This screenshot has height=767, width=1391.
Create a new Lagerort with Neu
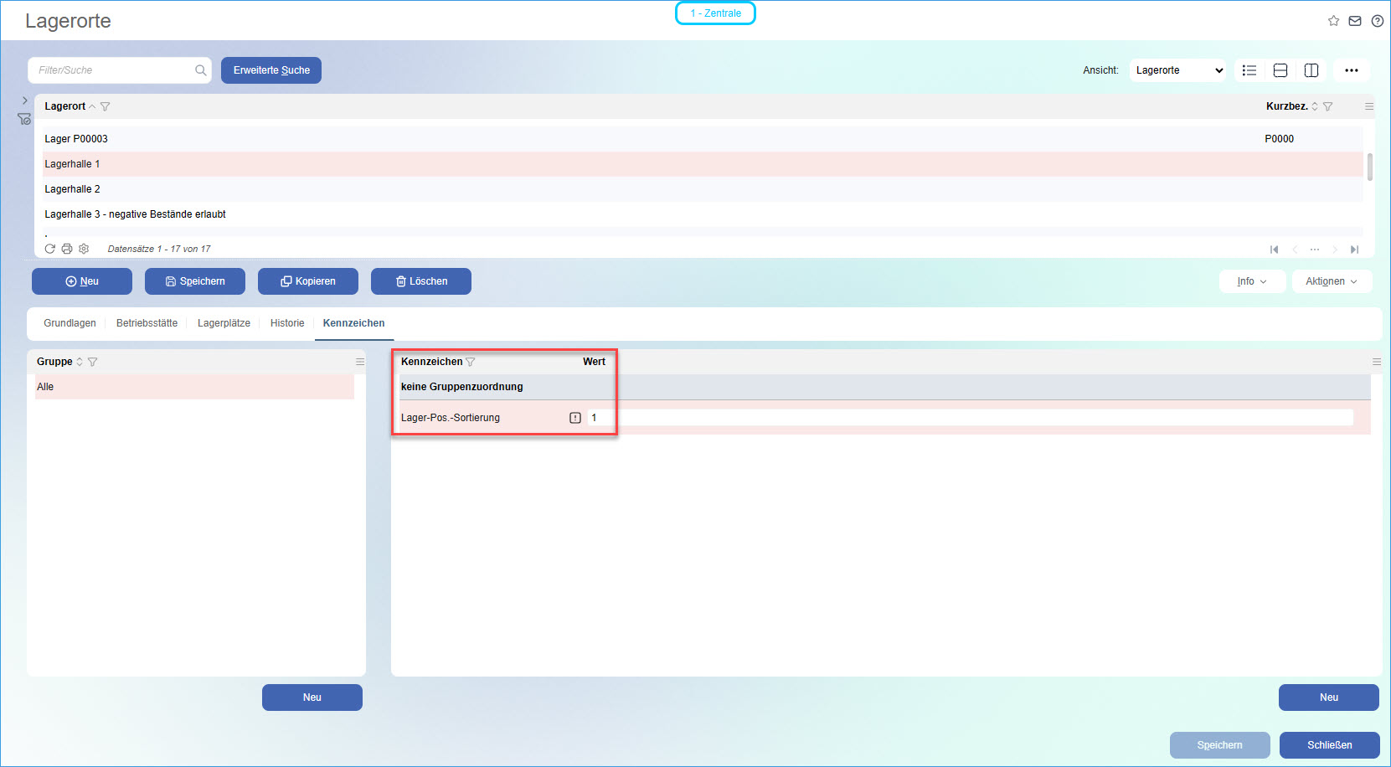click(82, 281)
